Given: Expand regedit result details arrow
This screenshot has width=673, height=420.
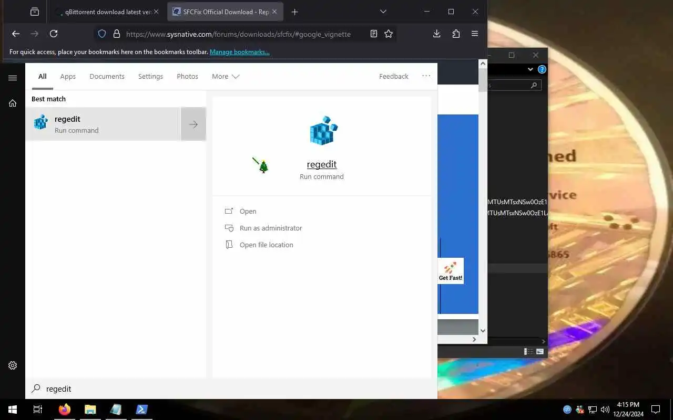Looking at the screenshot, I should (x=193, y=124).
